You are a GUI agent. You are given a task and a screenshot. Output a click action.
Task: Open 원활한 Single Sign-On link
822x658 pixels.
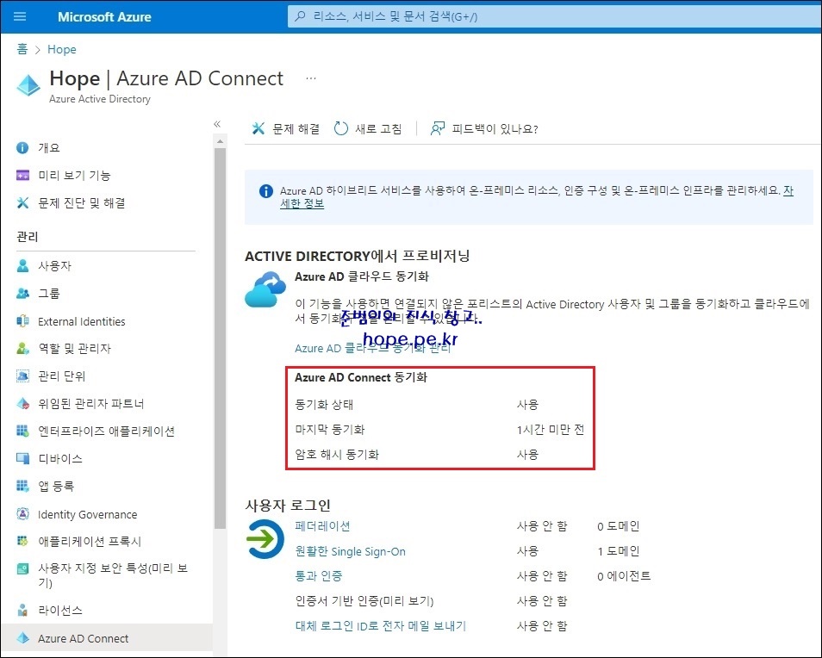tap(350, 551)
